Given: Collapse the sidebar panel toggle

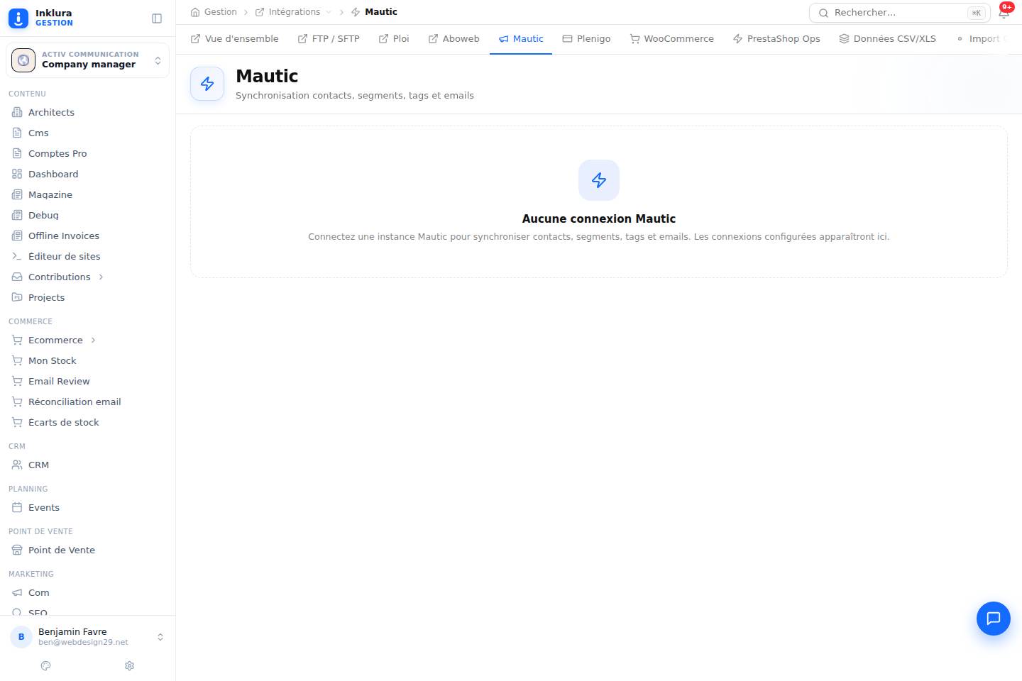Looking at the screenshot, I should pyautogui.click(x=157, y=18).
